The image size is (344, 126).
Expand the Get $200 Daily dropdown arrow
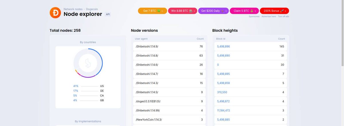click(x=226, y=11)
